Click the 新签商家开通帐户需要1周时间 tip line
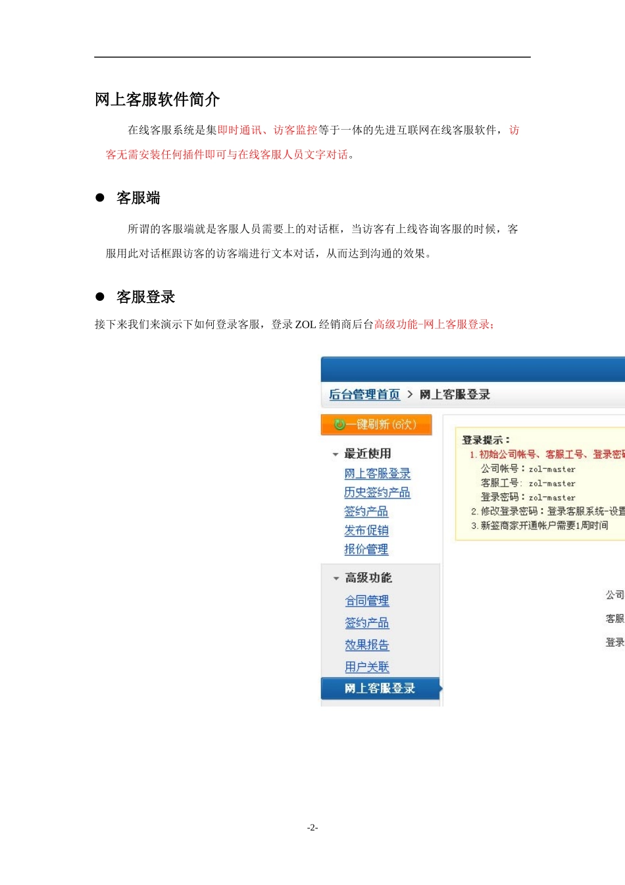The height and width of the screenshot is (885, 625). [539, 525]
